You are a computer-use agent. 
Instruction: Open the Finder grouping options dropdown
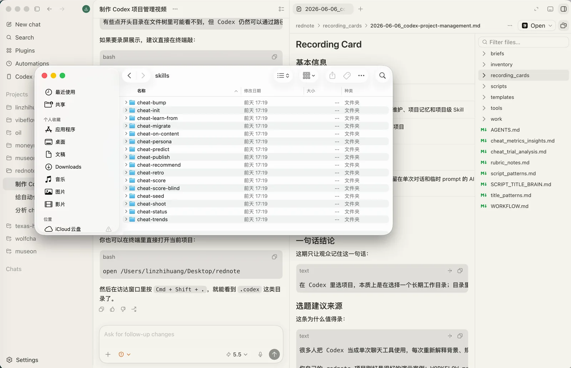[309, 76]
